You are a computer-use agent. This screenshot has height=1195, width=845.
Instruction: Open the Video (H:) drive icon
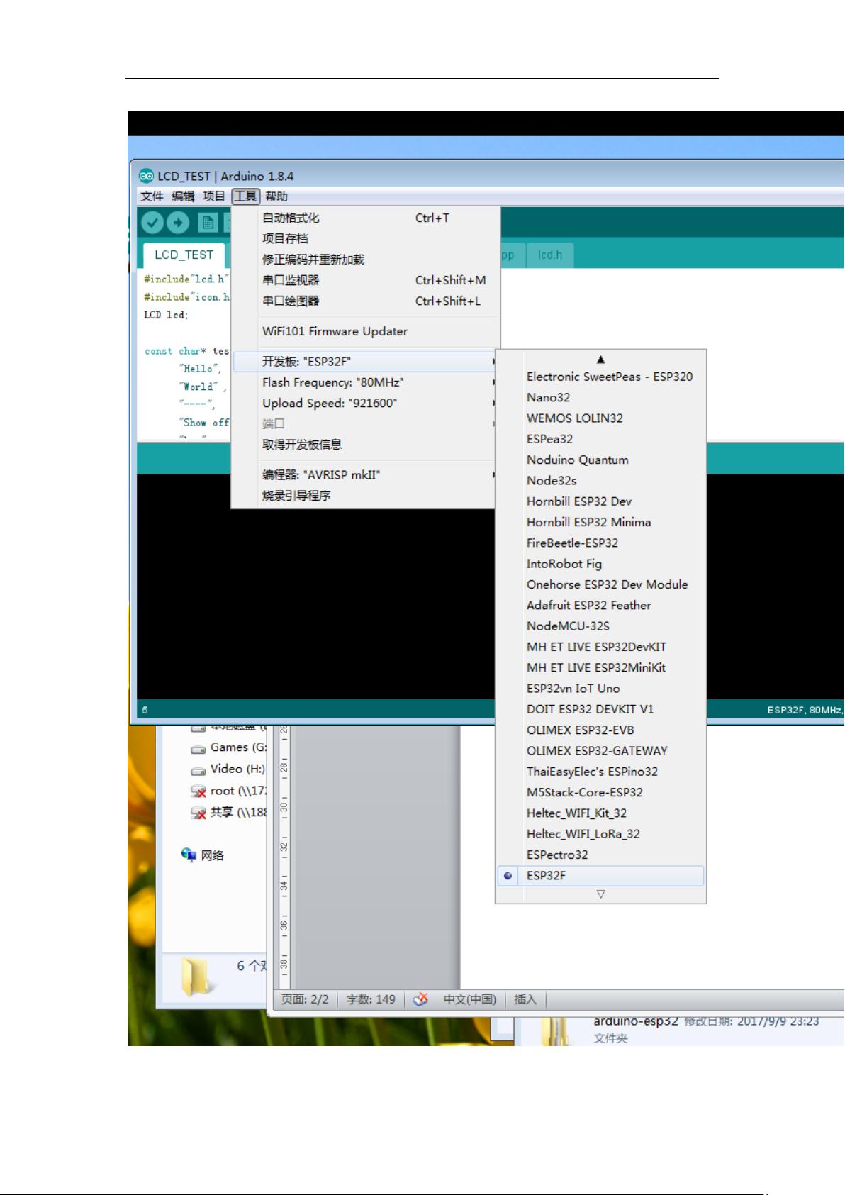(x=198, y=769)
